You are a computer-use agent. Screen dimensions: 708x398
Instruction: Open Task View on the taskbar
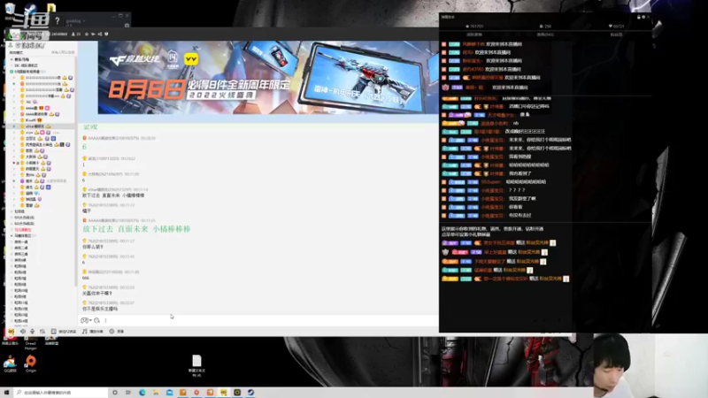128,393
